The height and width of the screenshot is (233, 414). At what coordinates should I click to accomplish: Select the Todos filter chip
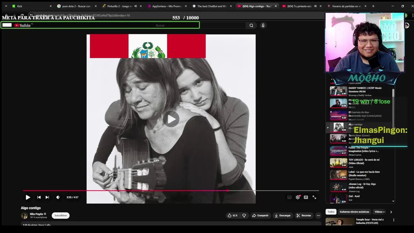(331, 212)
